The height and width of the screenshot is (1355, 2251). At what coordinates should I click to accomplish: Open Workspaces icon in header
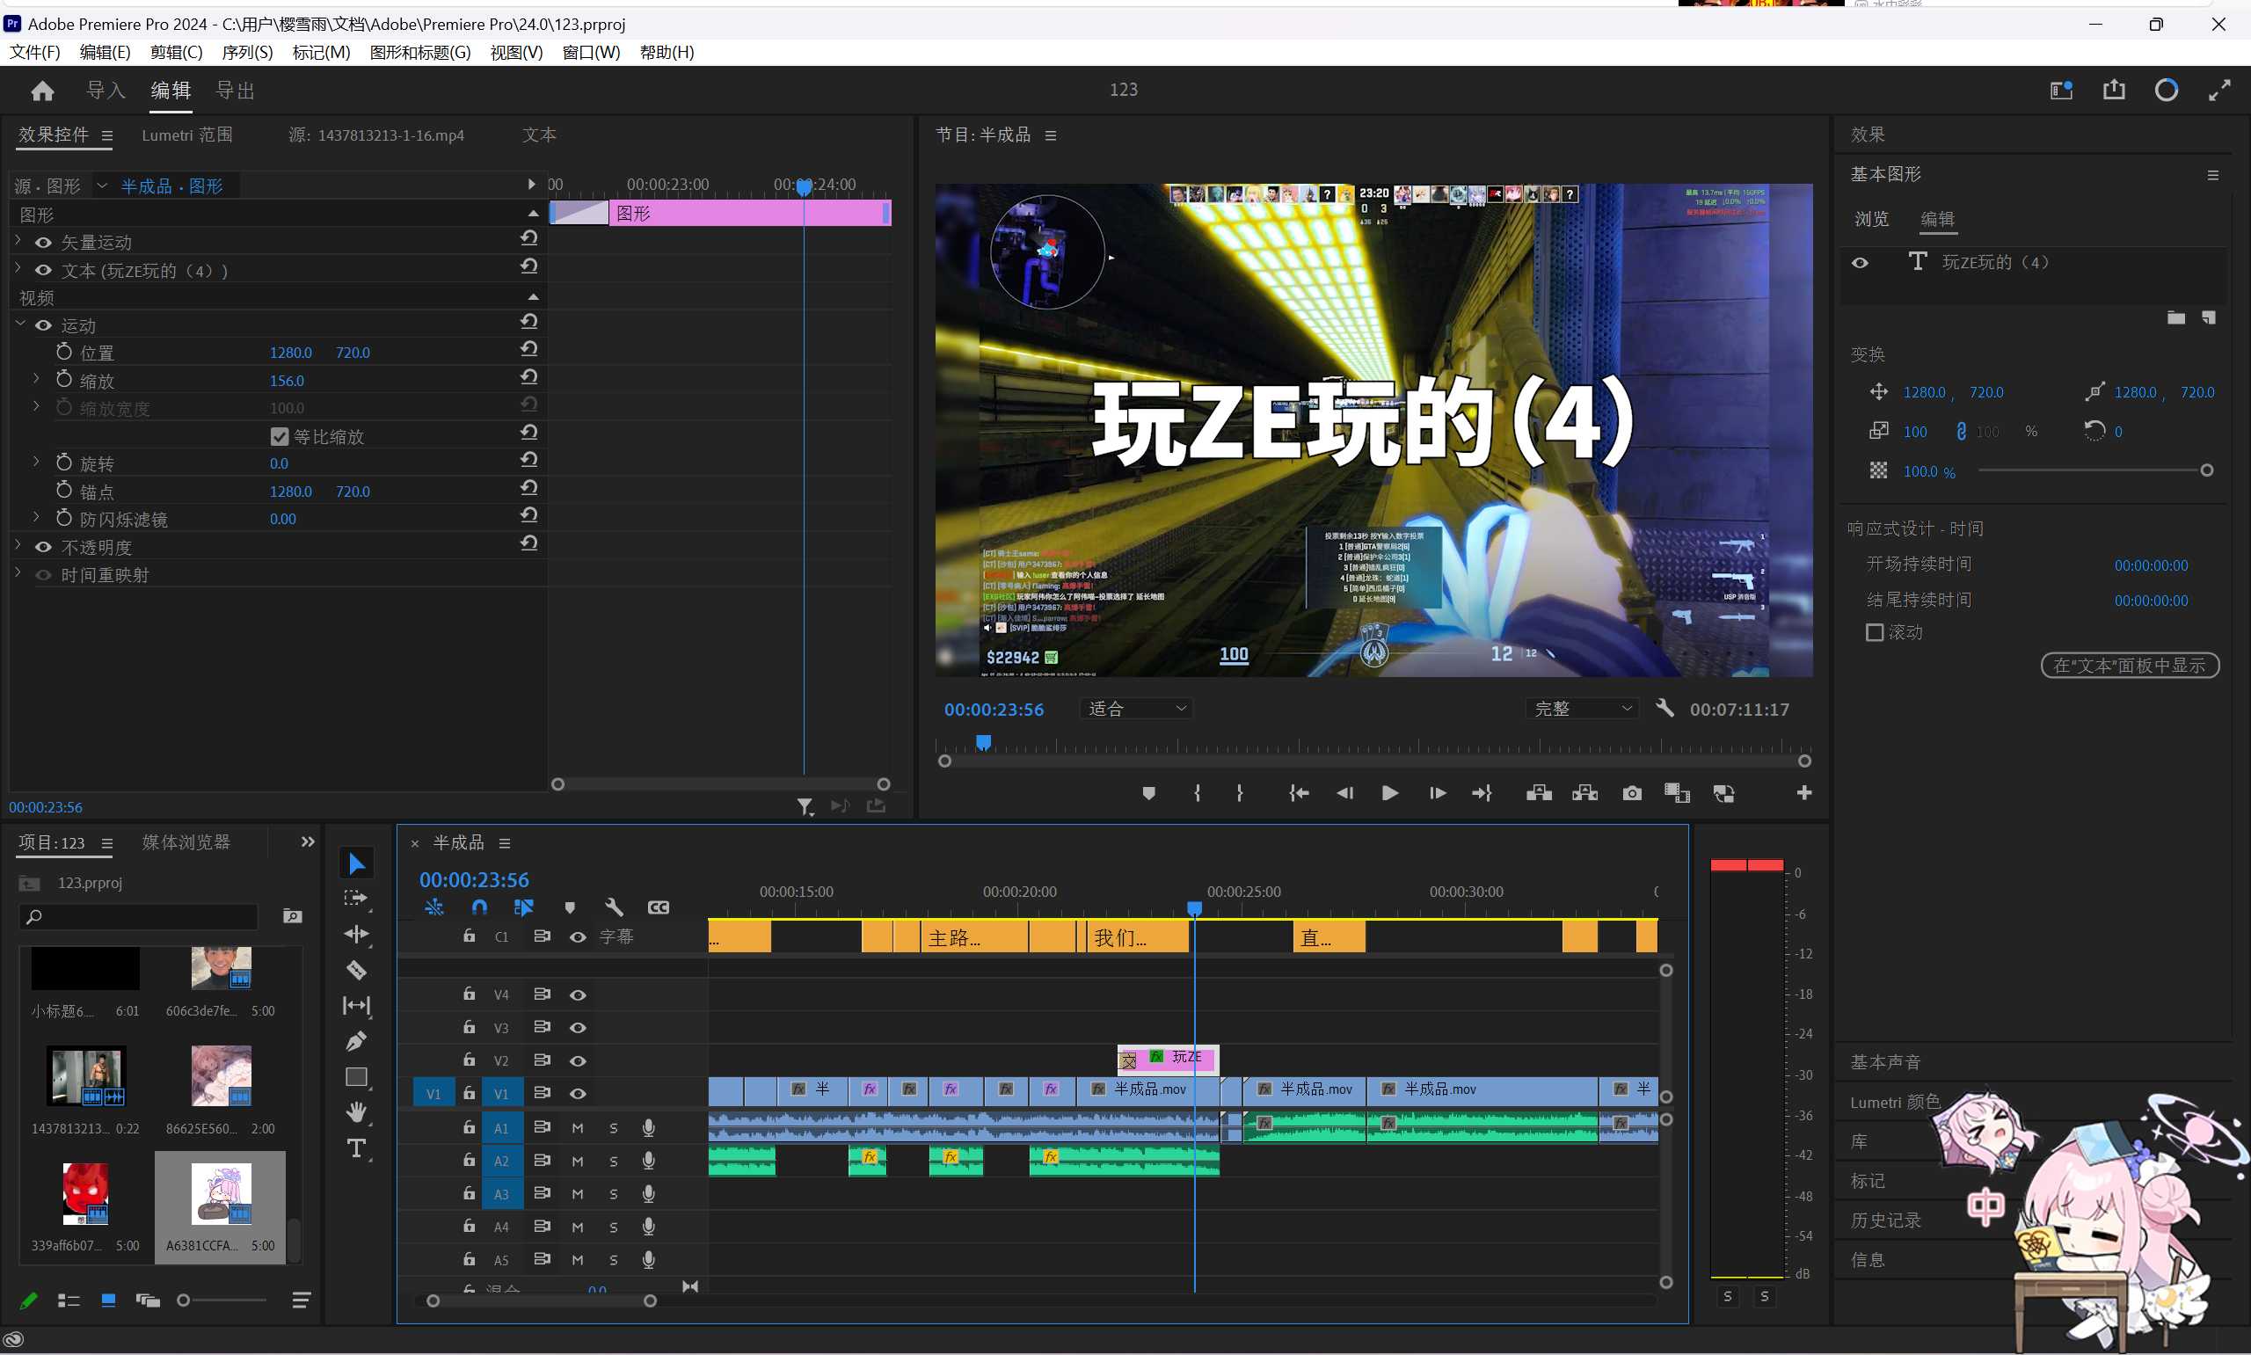click(x=2061, y=90)
